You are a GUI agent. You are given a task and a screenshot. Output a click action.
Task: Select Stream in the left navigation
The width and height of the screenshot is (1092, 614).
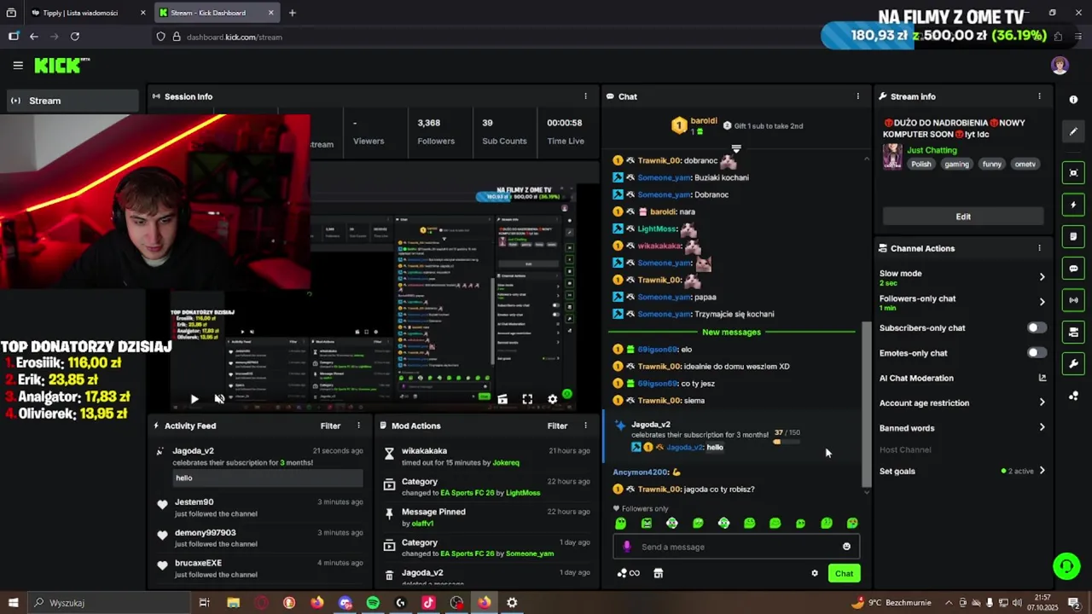point(72,101)
